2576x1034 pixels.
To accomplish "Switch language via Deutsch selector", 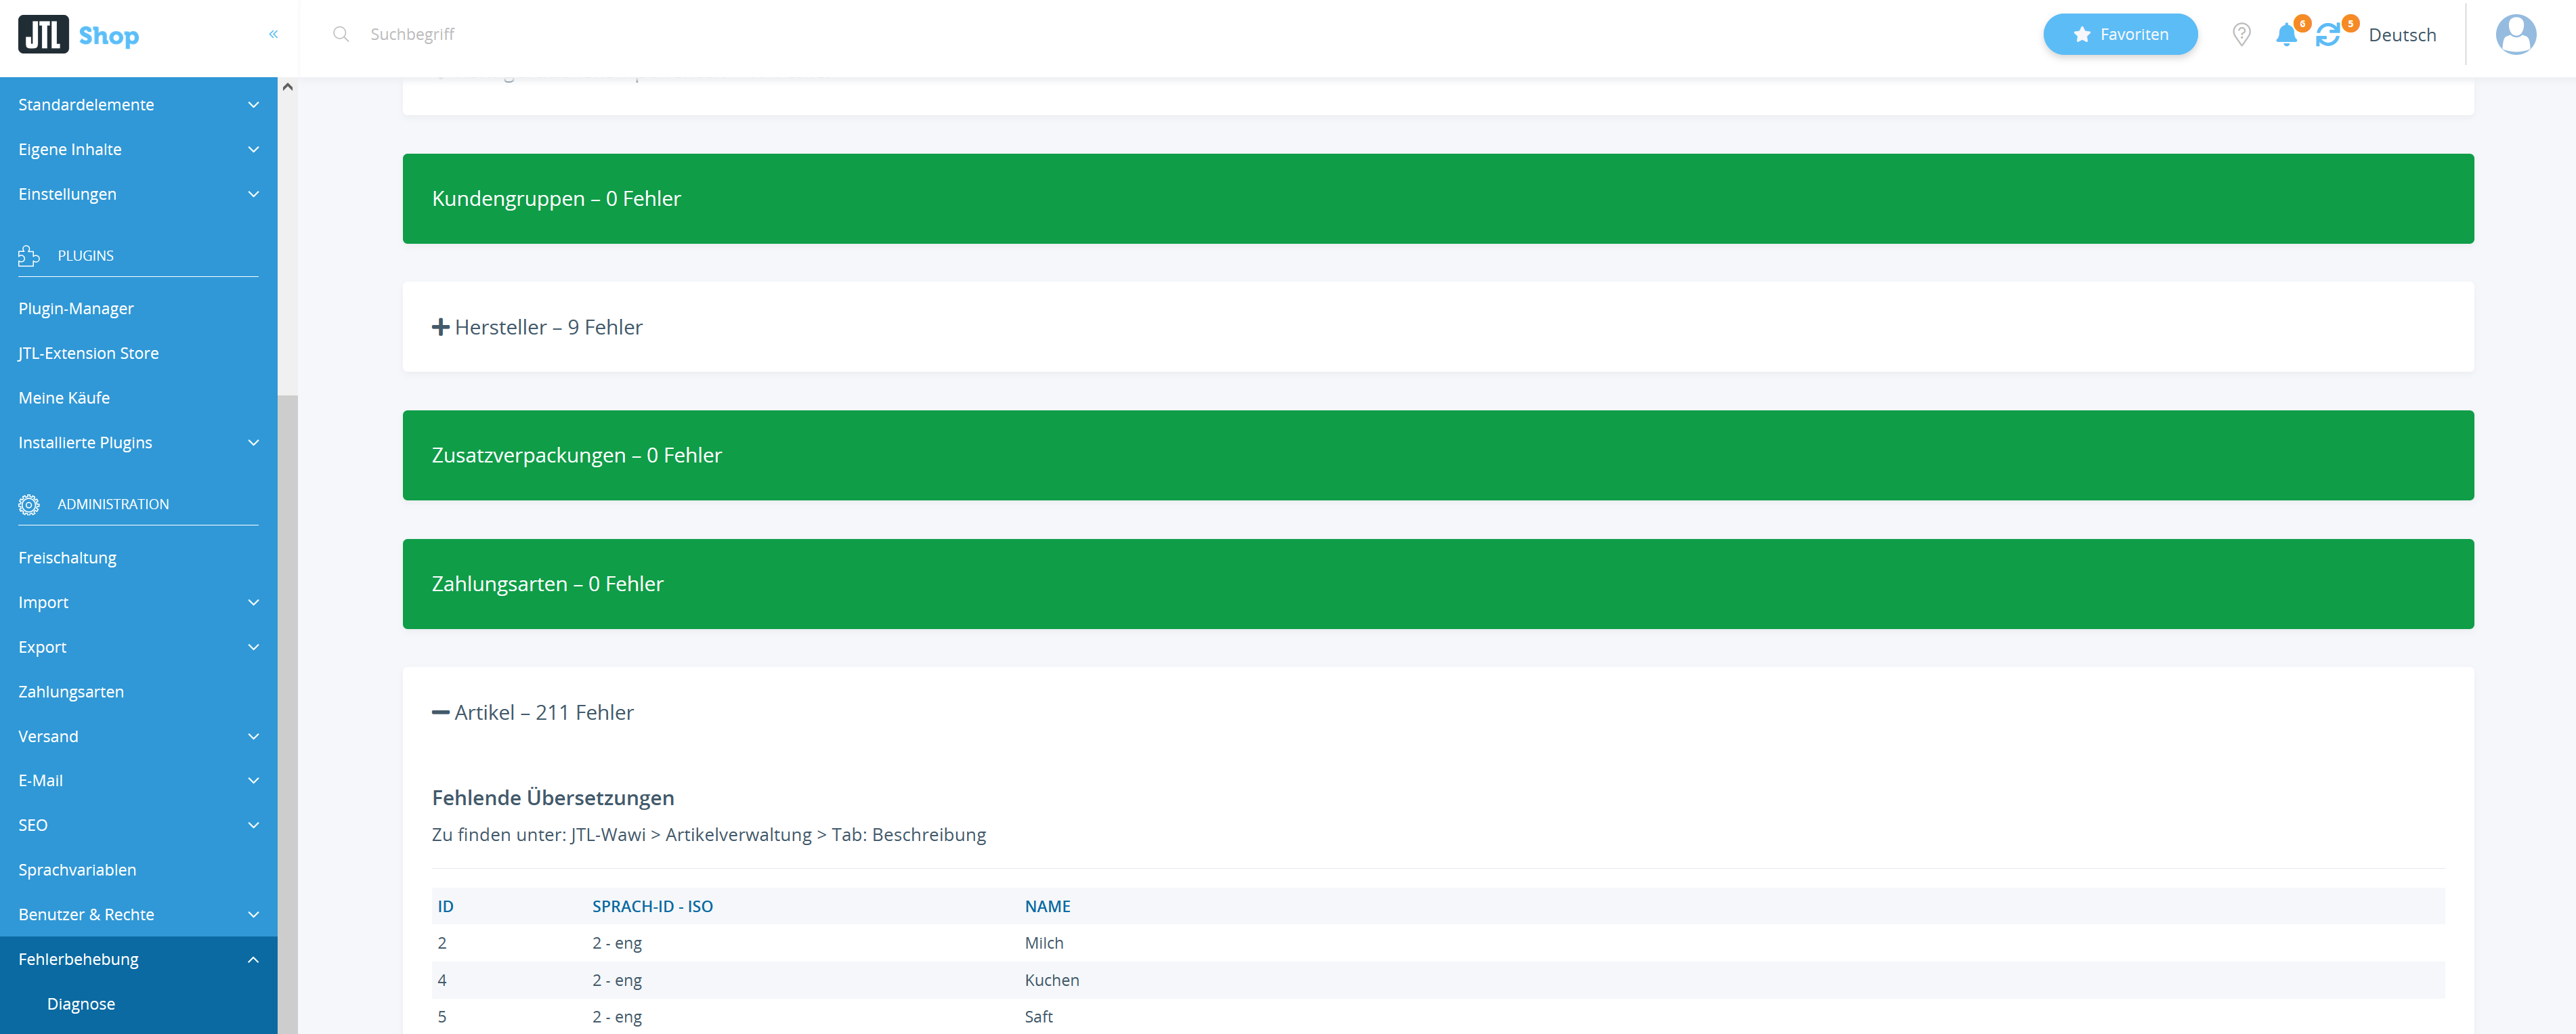I will (2402, 35).
